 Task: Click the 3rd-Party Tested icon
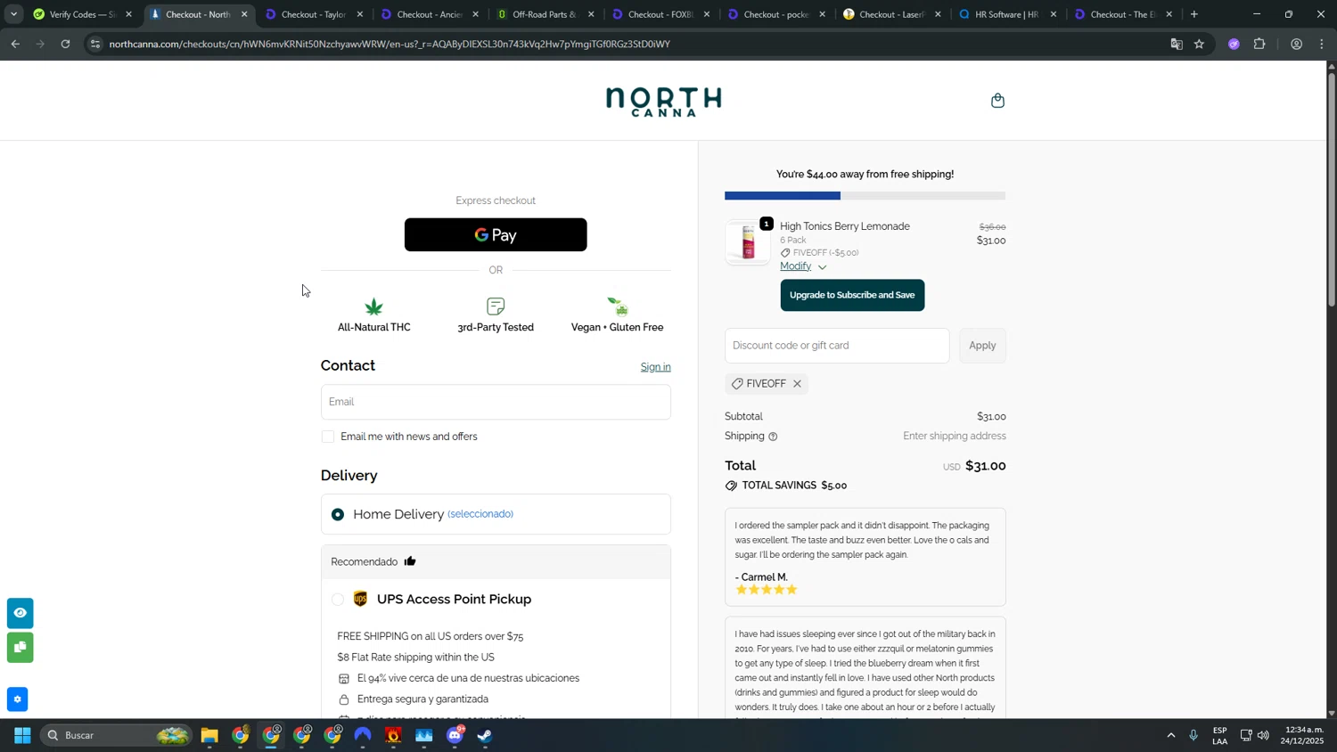[x=496, y=307]
